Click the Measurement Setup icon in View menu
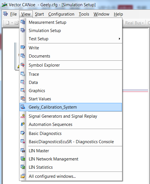Screen dimensions: 150x184 coord(23,22)
